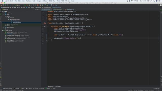Collapse the app module tree node
The height and width of the screenshot is (91, 162).
(x=3, y=11)
